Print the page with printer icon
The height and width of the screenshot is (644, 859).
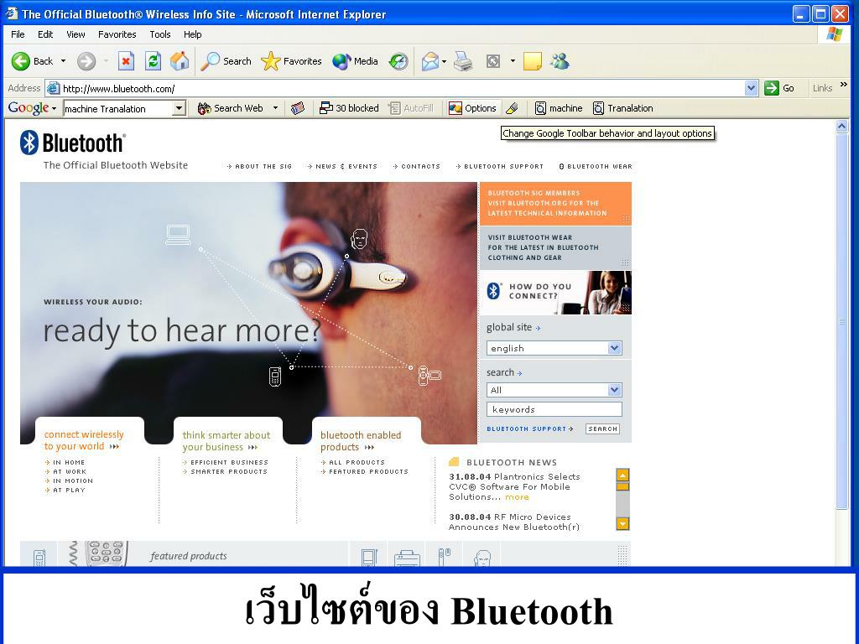click(x=463, y=61)
